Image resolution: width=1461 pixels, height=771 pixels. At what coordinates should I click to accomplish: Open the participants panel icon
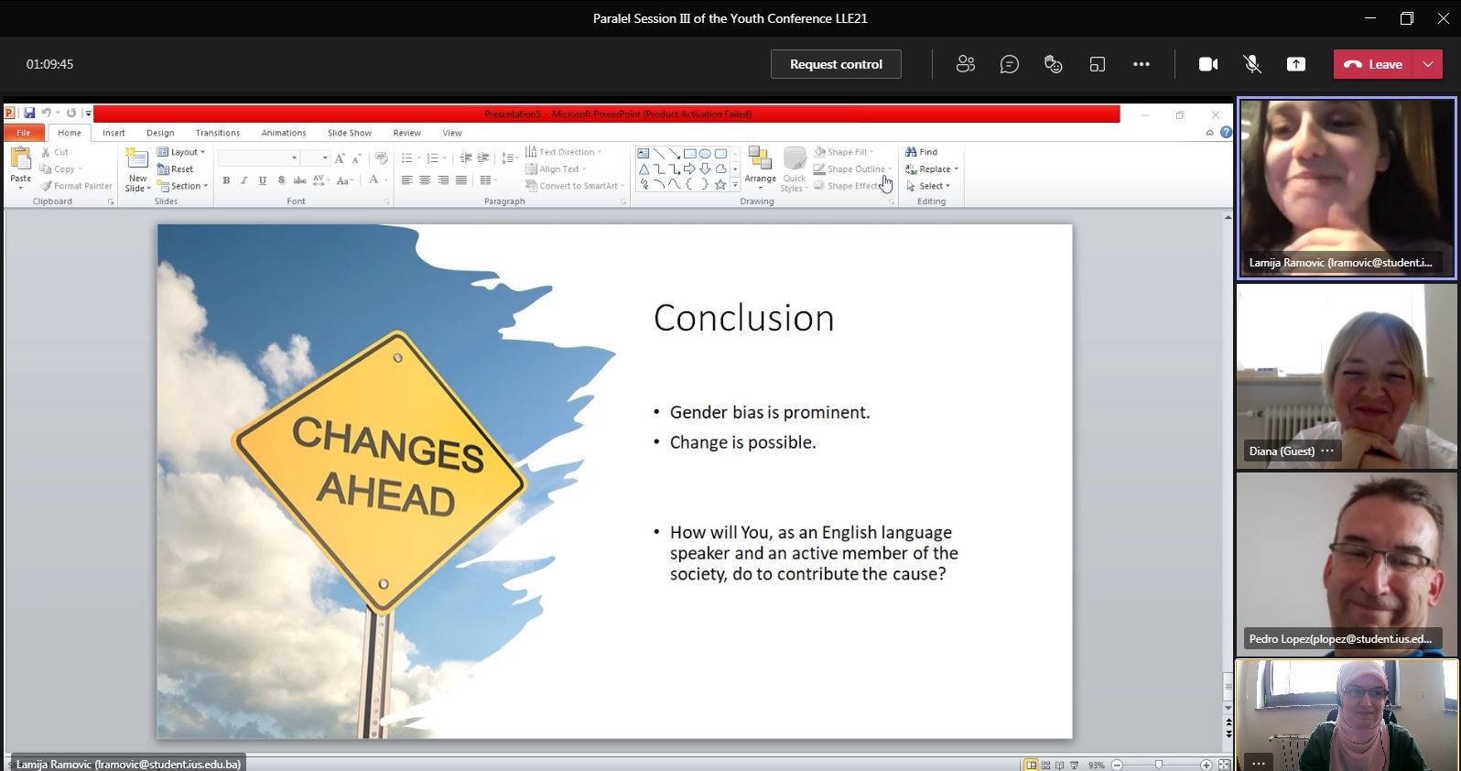[965, 64]
